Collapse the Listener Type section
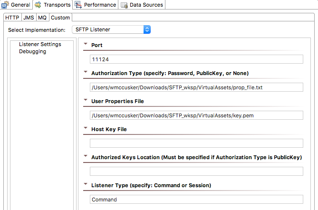318x210 pixels. tap(86, 184)
